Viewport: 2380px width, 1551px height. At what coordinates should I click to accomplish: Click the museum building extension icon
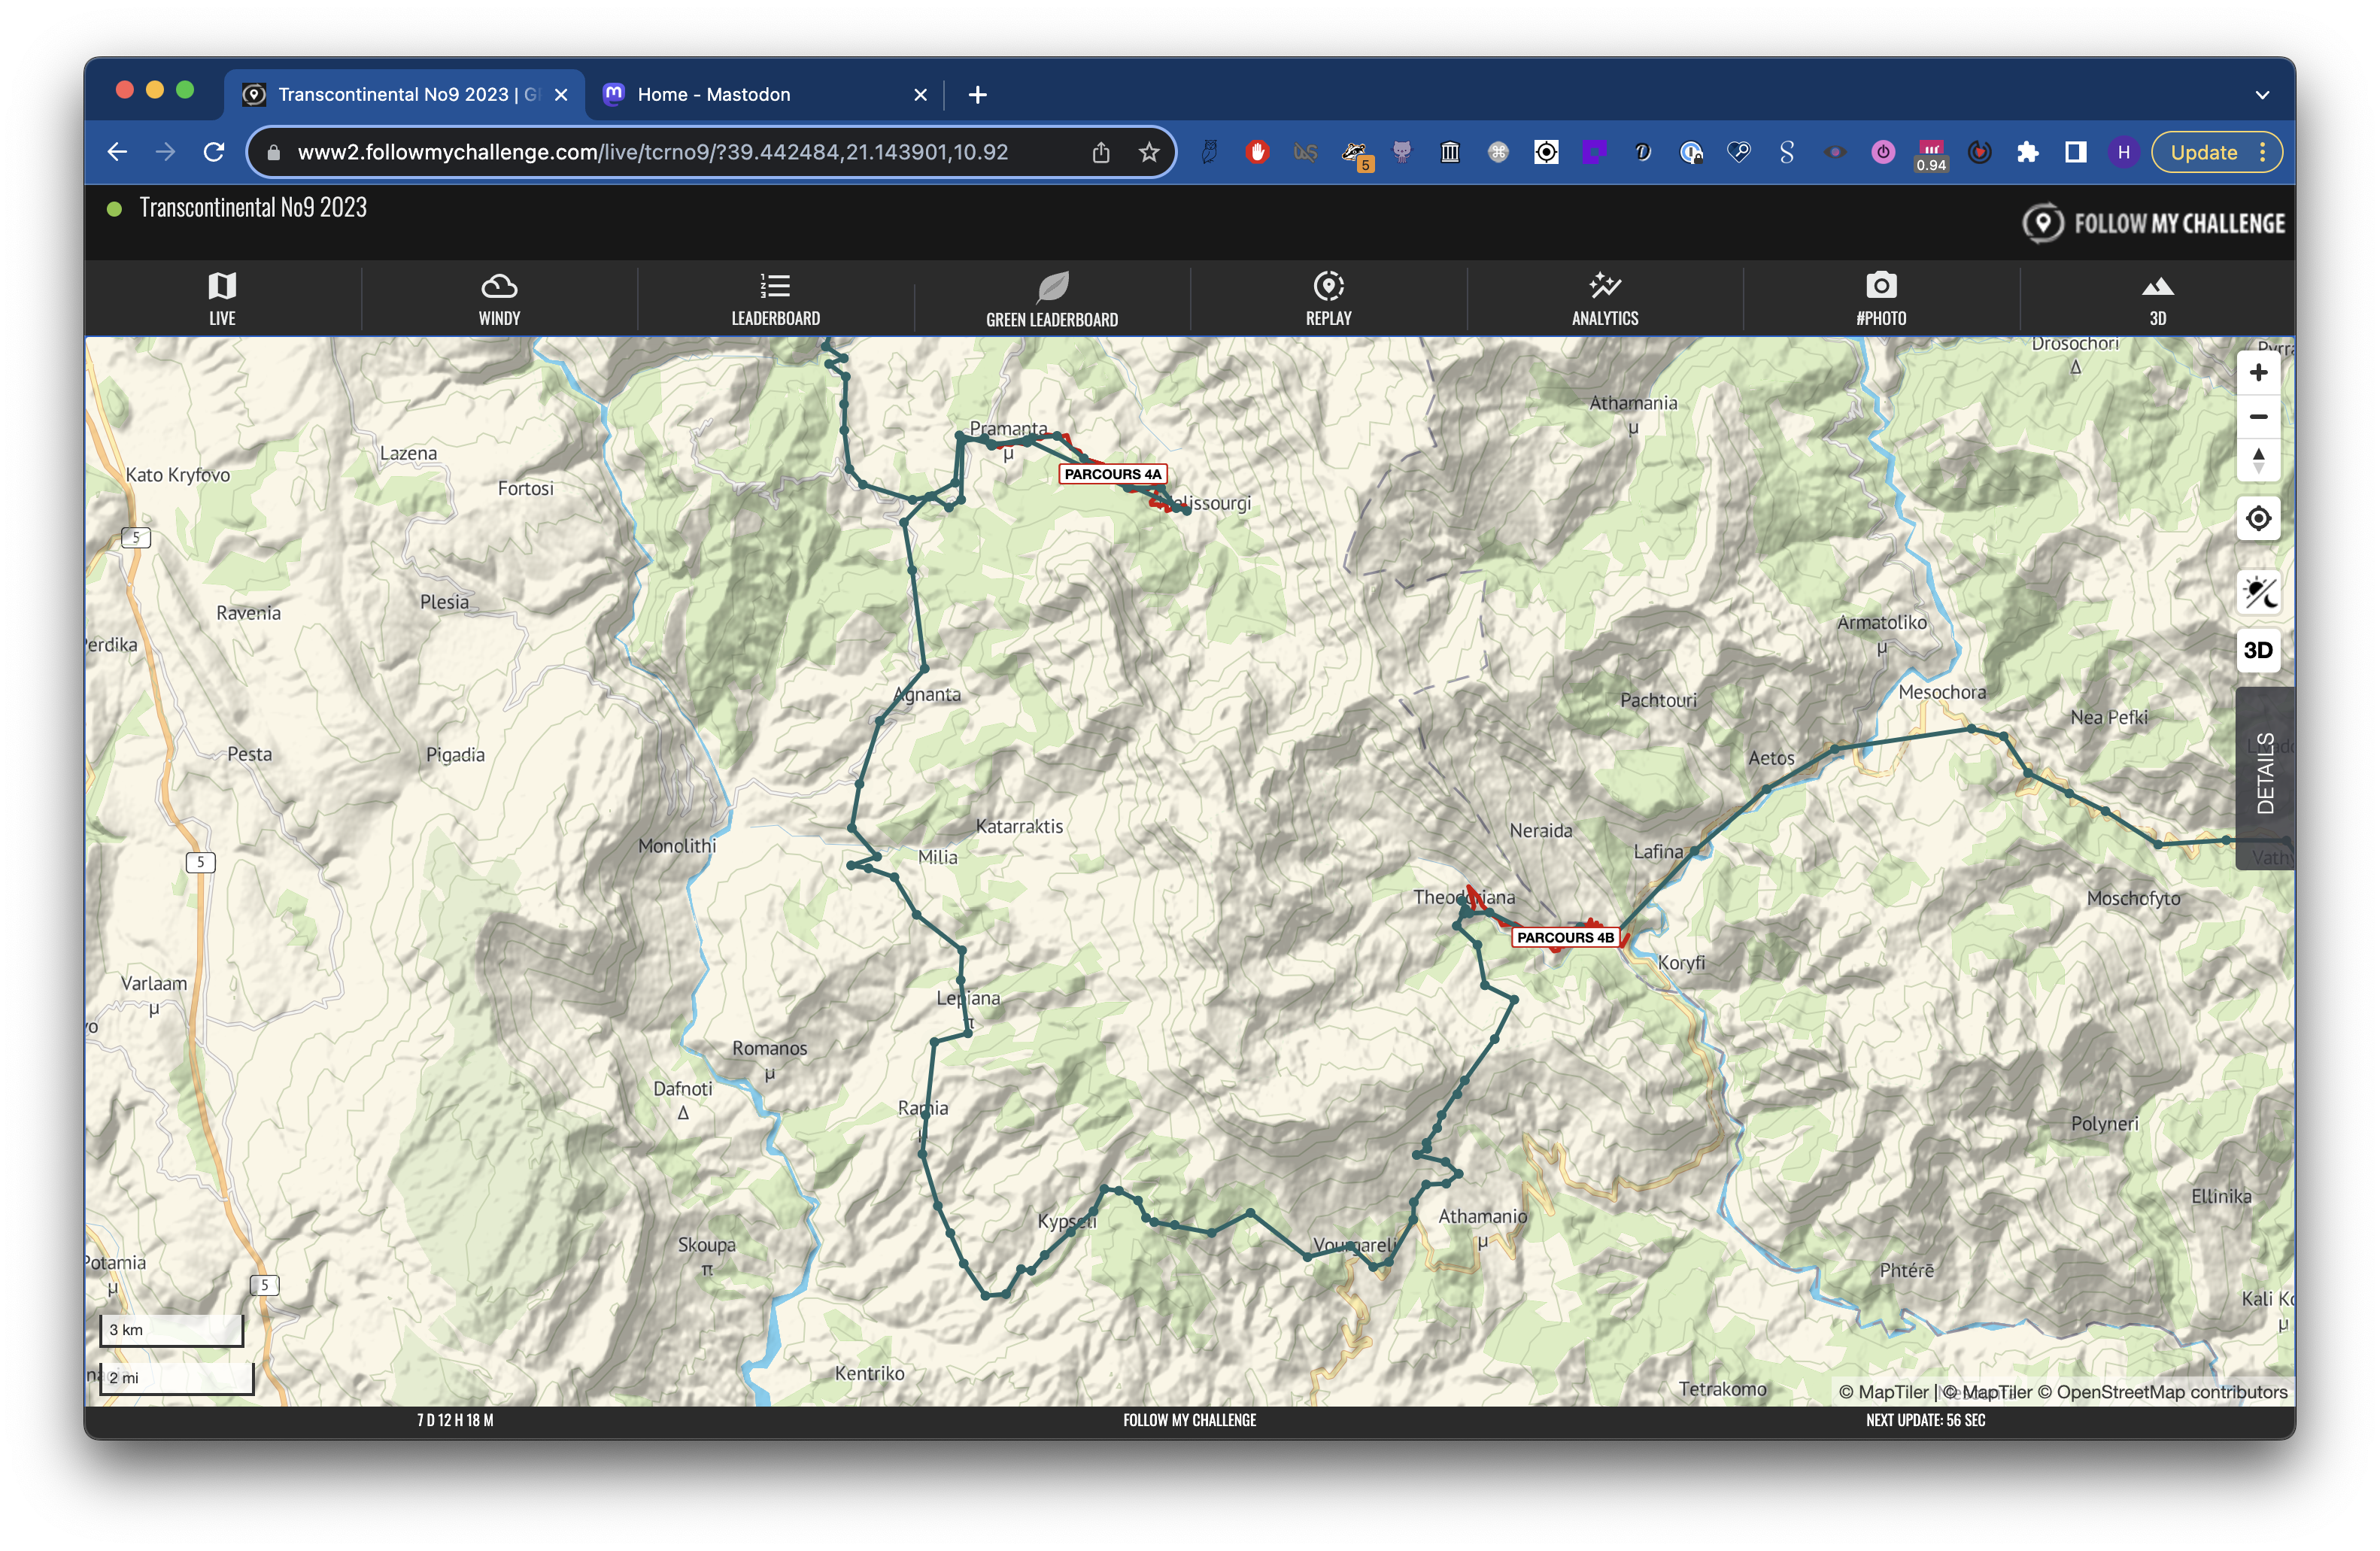pos(1450,152)
